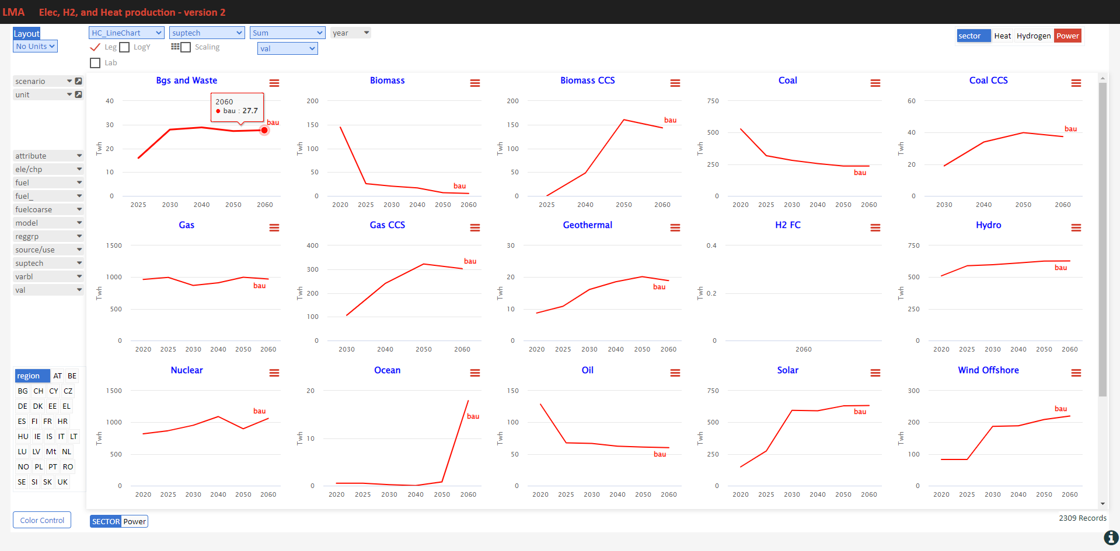This screenshot has width=1120, height=551.
Task: Open the Bgs and Waste chart hamburger menu
Action: [274, 83]
